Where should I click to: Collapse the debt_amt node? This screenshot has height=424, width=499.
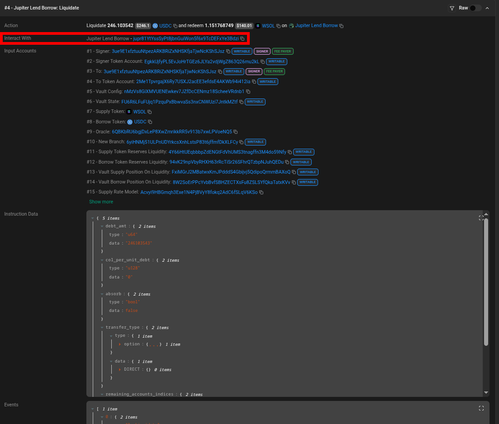pyautogui.click(x=102, y=226)
